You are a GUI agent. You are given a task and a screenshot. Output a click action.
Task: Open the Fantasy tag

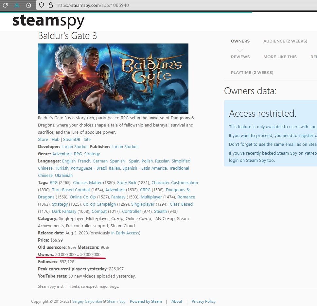[118, 197]
